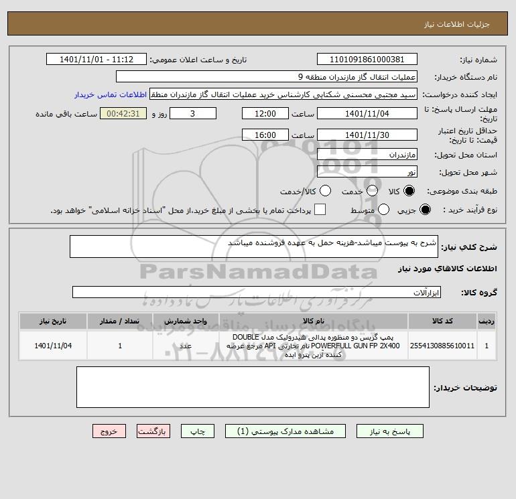
Task: Click the 'ردیف' column header
Action: (487, 321)
